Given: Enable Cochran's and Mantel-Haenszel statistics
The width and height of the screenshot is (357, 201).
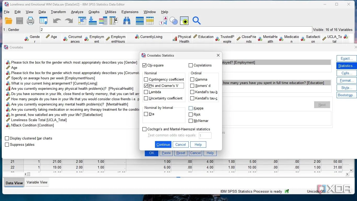Looking at the screenshot, I should pos(145,129).
